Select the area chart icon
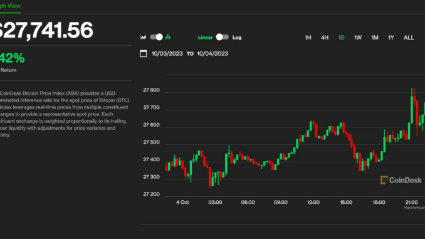Viewport: 425px width, 239px height. 143,37
